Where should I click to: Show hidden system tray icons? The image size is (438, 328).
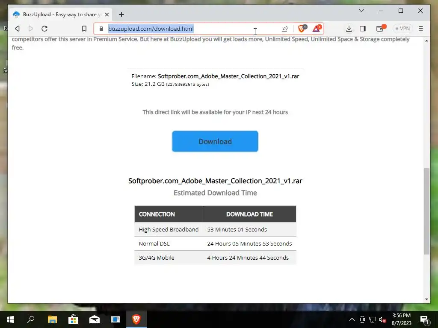tap(352, 319)
